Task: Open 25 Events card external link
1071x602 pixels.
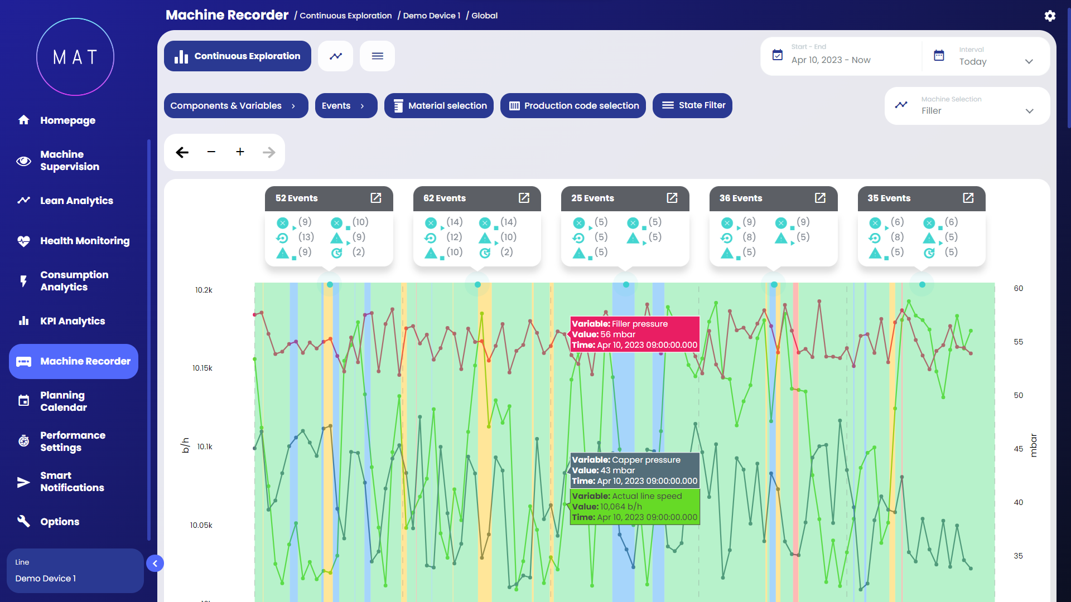Action: click(672, 198)
